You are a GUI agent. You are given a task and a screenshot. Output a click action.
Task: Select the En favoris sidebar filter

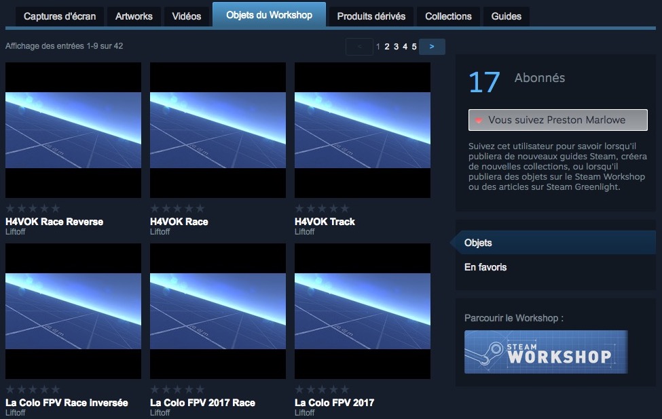[485, 267]
